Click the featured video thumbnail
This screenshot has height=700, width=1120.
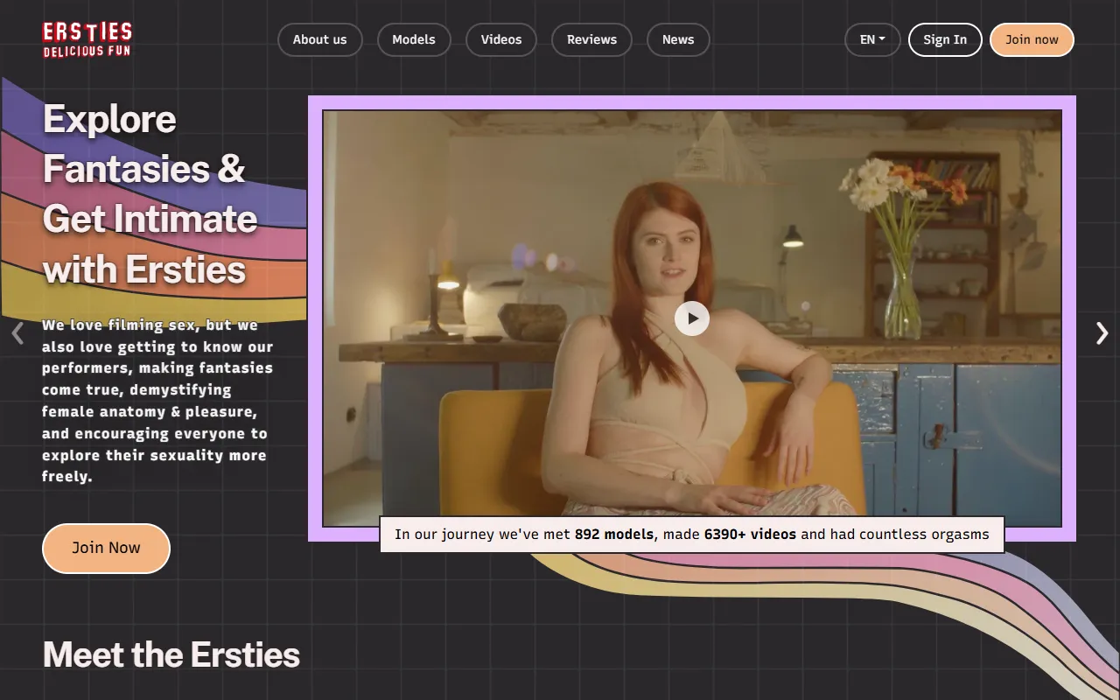pos(692,318)
